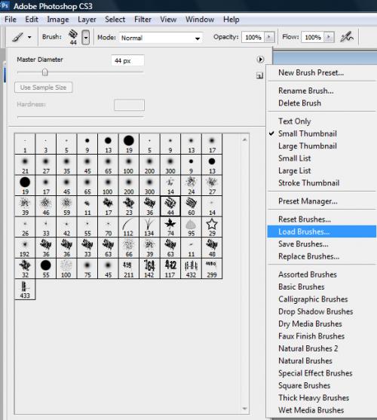377x420 pixels.
Task: Choose New Brush Preset menu item
Action: point(321,72)
